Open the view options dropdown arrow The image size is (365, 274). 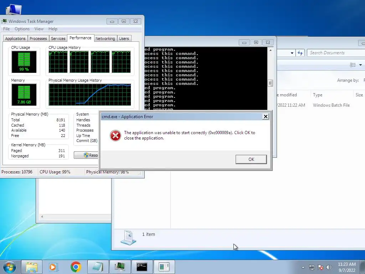tap(360, 65)
